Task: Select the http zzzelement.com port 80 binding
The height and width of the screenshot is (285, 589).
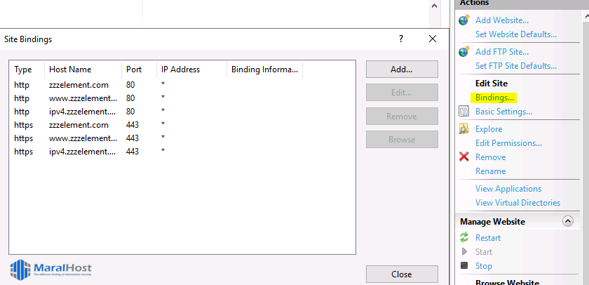Action: [x=77, y=84]
